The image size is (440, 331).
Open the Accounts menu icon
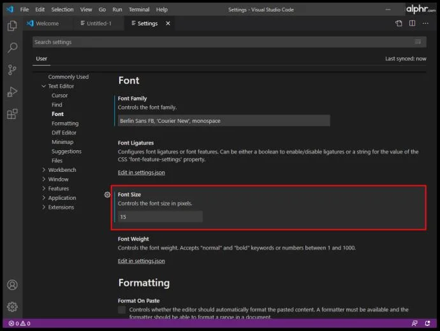(12, 285)
